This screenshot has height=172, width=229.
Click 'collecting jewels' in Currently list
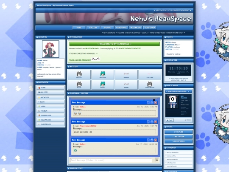[179, 163]
